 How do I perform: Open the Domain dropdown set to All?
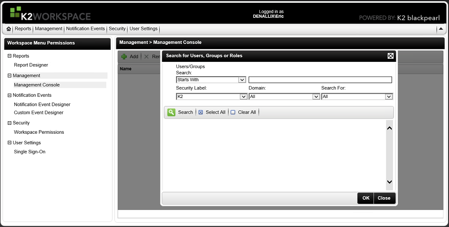[316, 96]
